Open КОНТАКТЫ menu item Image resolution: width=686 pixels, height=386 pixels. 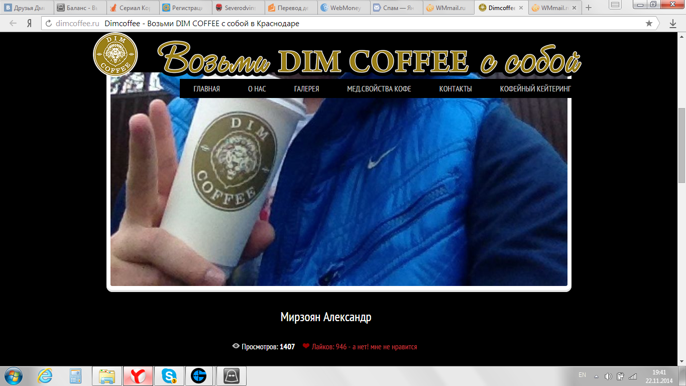point(455,89)
